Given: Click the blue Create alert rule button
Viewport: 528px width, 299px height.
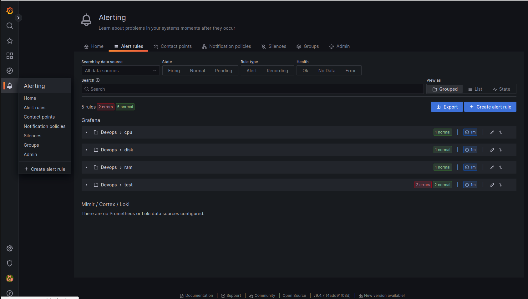Looking at the screenshot, I should [x=490, y=107].
